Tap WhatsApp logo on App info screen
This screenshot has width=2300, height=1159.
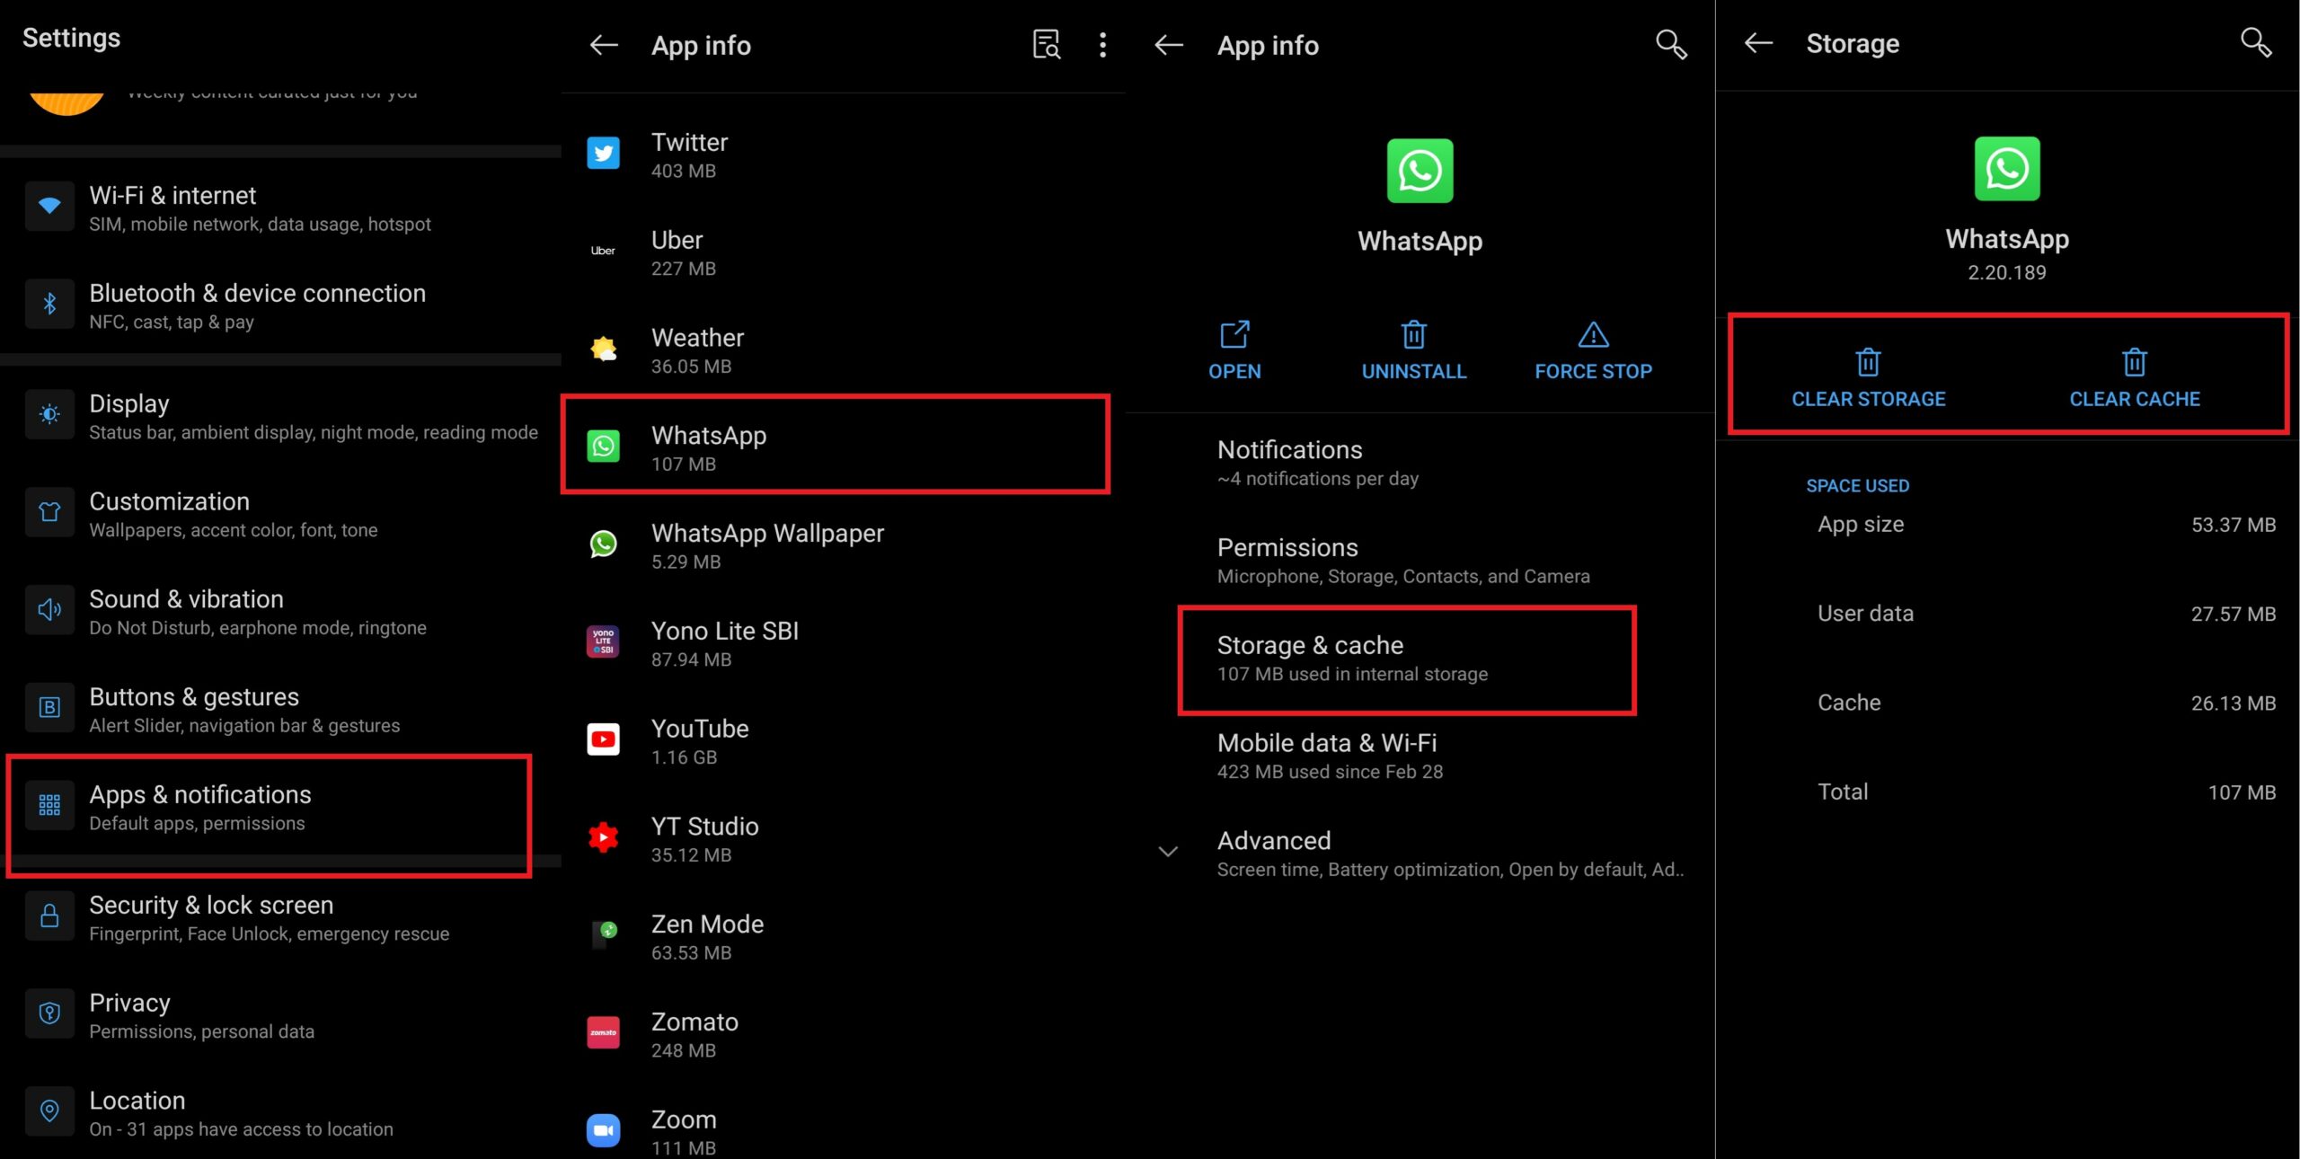click(x=1420, y=171)
